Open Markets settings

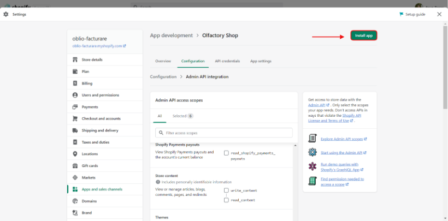click(x=105, y=177)
